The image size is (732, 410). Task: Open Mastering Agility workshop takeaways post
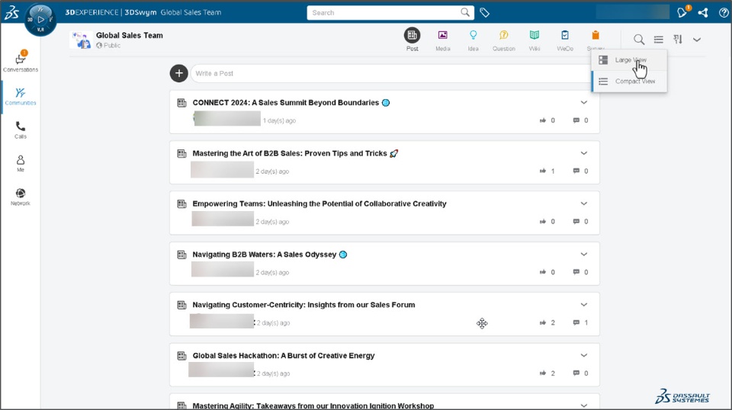click(x=313, y=405)
